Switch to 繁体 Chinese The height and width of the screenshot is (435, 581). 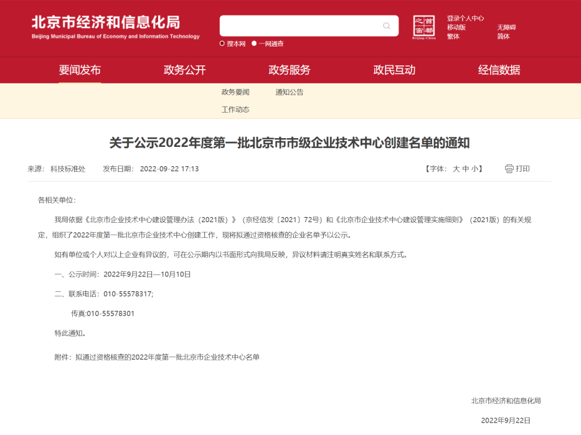click(x=453, y=36)
